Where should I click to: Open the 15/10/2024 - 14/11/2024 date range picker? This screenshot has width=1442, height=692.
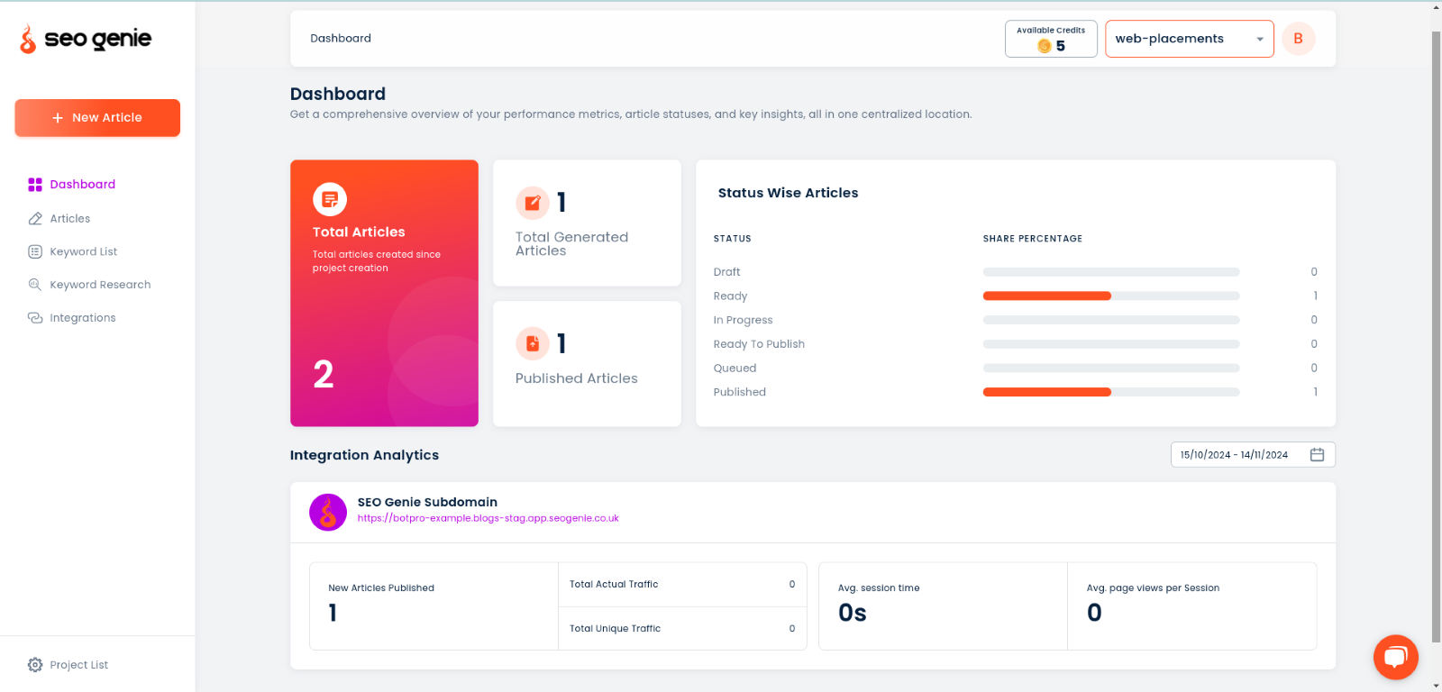(1253, 455)
